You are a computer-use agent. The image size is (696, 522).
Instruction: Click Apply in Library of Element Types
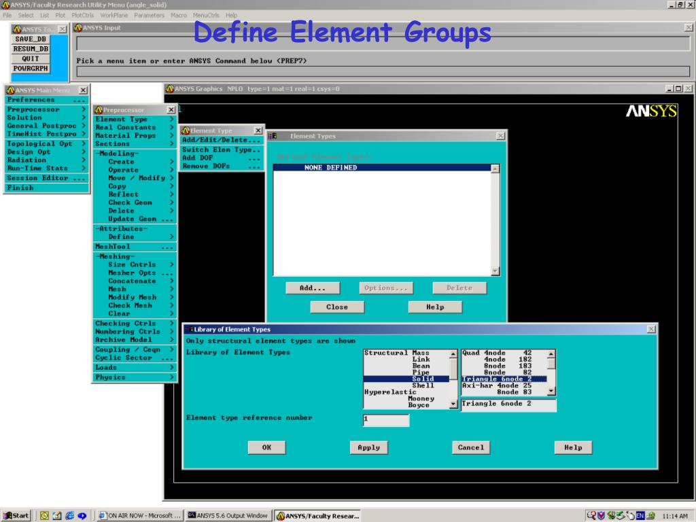click(x=369, y=448)
